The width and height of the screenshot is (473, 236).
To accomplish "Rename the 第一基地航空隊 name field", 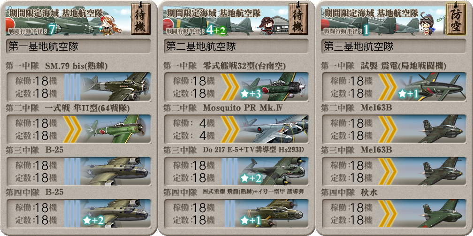I will pos(78,46).
